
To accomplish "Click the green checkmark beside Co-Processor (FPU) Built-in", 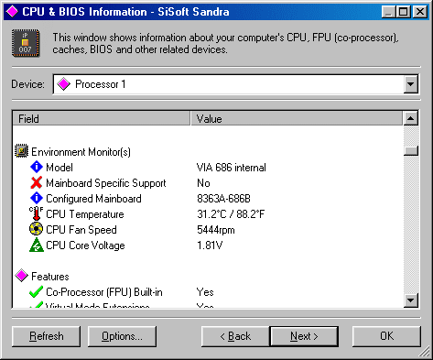I will tap(36, 291).
